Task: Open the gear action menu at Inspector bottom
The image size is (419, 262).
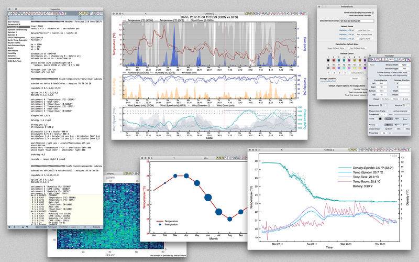Action: pyautogui.click(x=9, y=227)
